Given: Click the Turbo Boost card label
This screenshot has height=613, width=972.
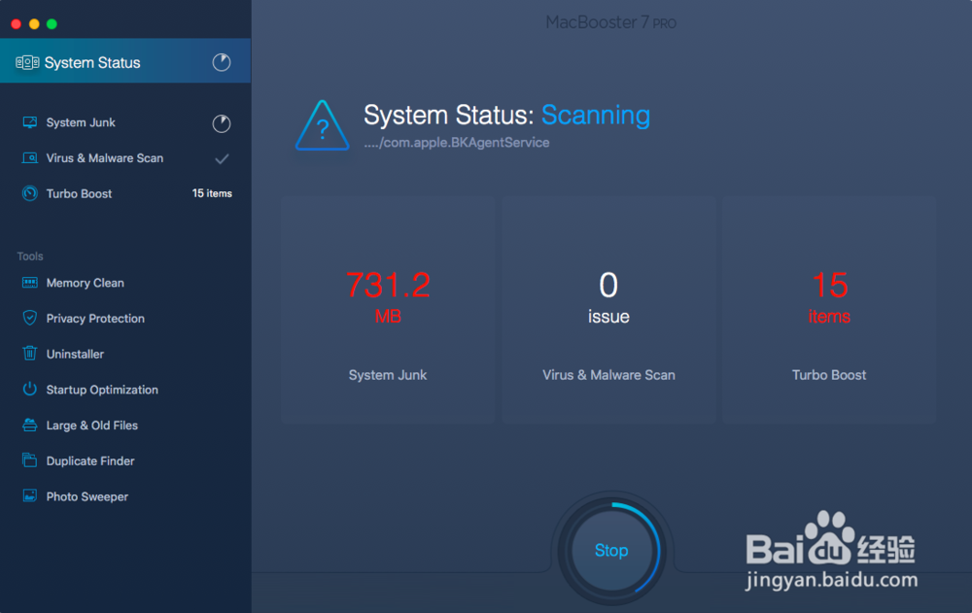Looking at the screenshot, I should pyautogui.click(x=829, y=375).
